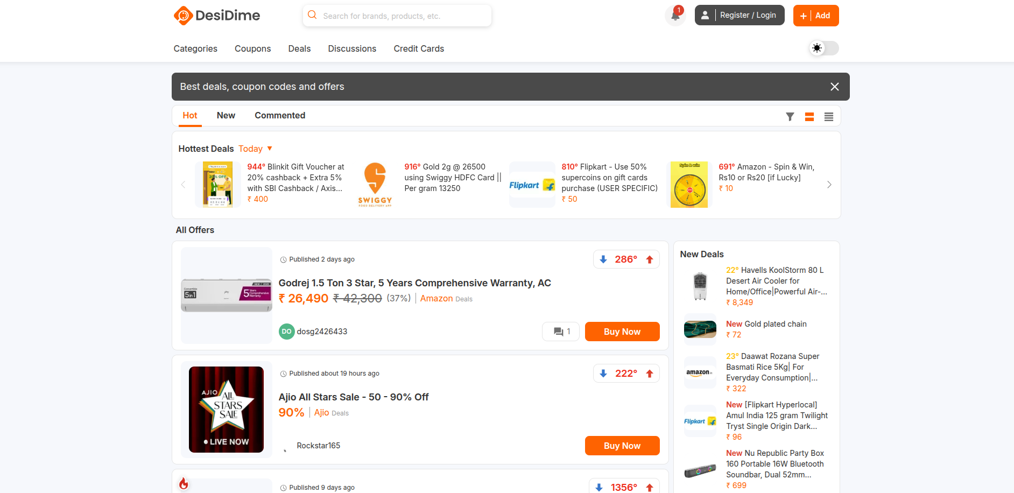Switch to card grid view layout
Viewport: 1014px width, 493px height.
point(809,117)
